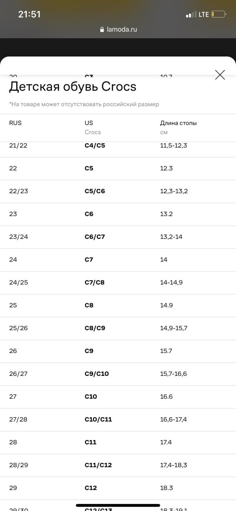
Task: Tap the signal strength bars icon
Action: click(191, 15)
